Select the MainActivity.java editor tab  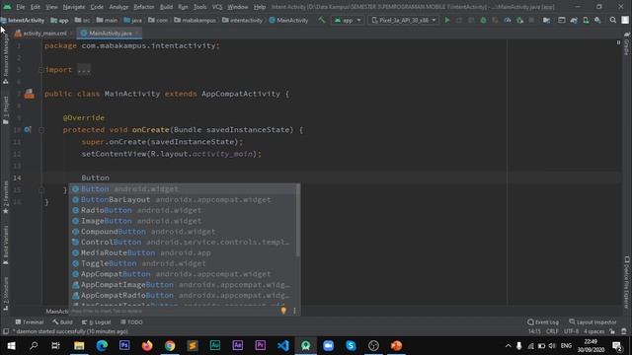(110, 33)
